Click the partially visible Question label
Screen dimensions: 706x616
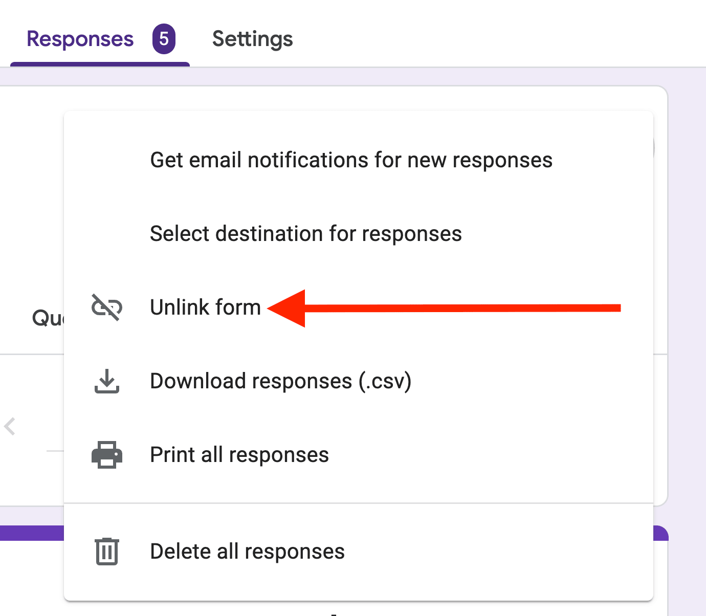(x=48, y=317)
